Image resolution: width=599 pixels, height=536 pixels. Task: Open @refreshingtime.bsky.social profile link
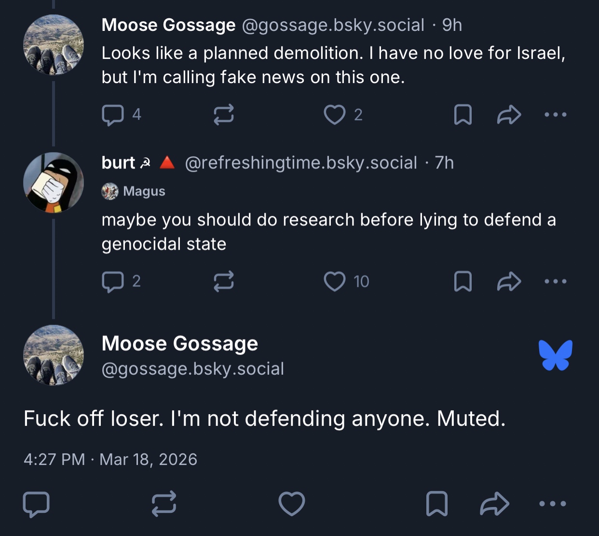coord(300,163)
